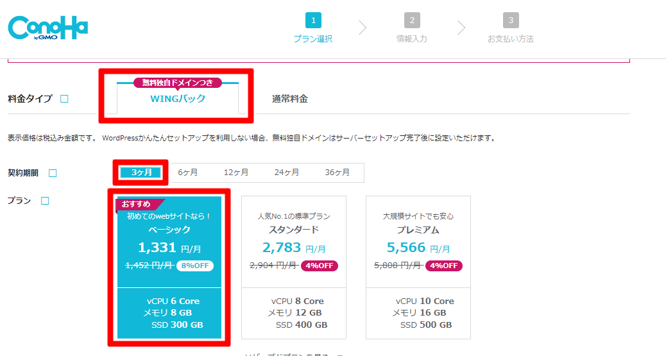Click the step 2 情報入力 indicator
The height and width of the screenshot is (356, 666).
pos(411,28)
